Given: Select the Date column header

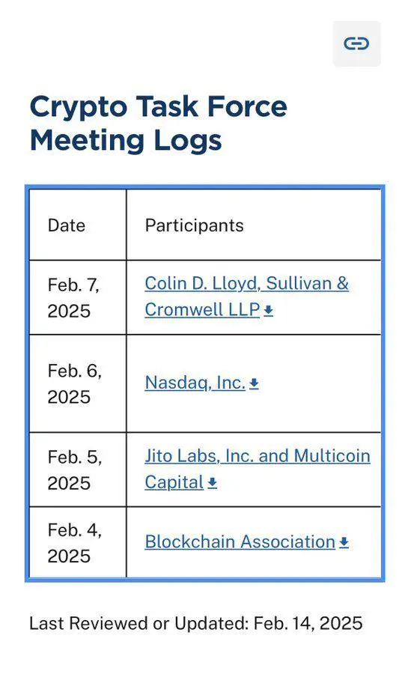Looking at the screenshot, I should tap(66, 225).
